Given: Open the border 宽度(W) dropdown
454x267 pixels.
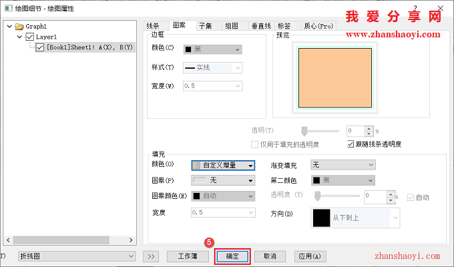Looking at the screenshot, I should (213, 86).
